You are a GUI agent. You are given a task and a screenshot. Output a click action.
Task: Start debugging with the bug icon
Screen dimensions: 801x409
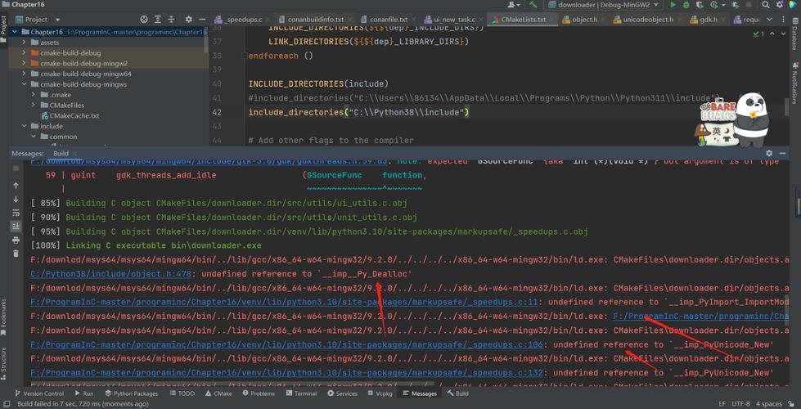686,5
